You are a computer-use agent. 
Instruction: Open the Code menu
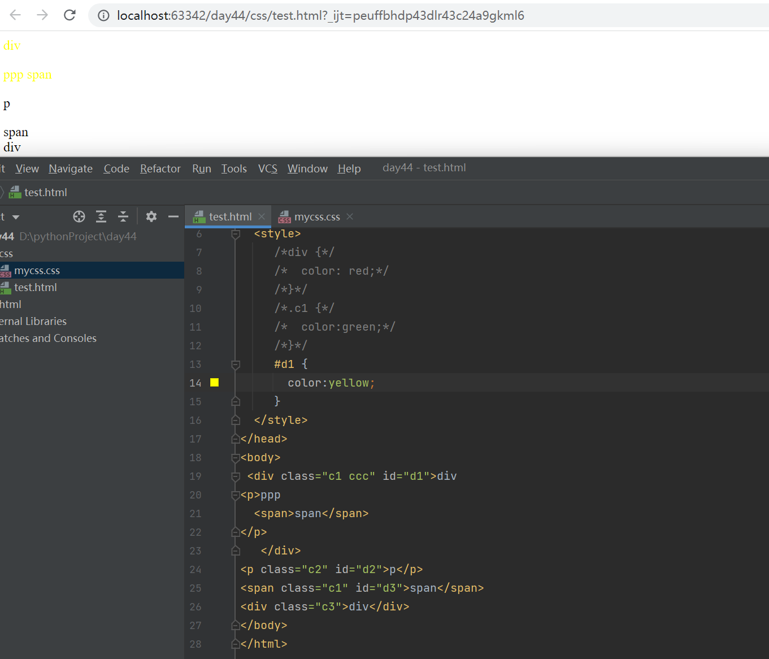tap(116, 168)
